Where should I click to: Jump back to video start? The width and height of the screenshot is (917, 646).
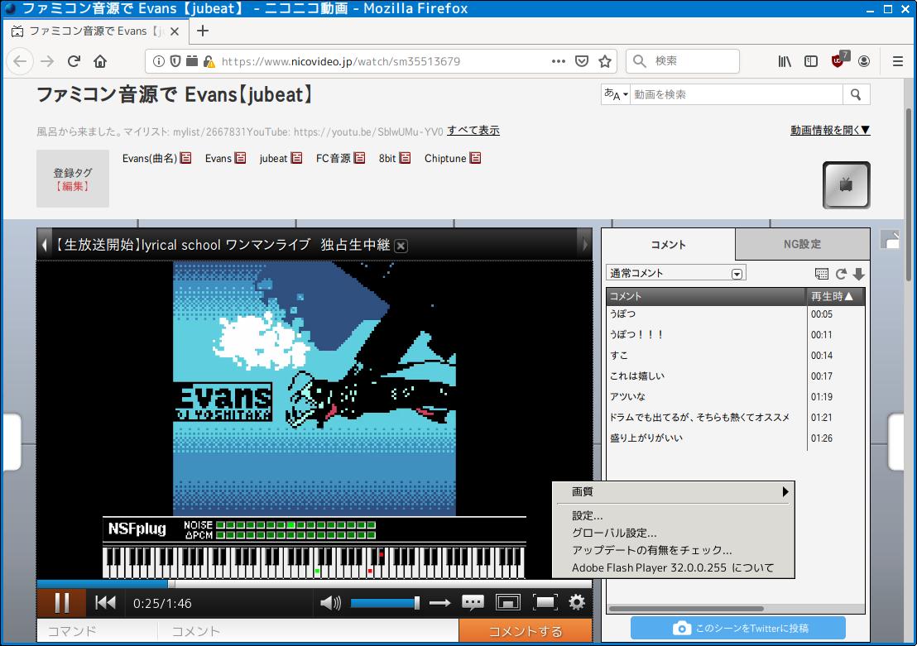(x=105, y=603)
